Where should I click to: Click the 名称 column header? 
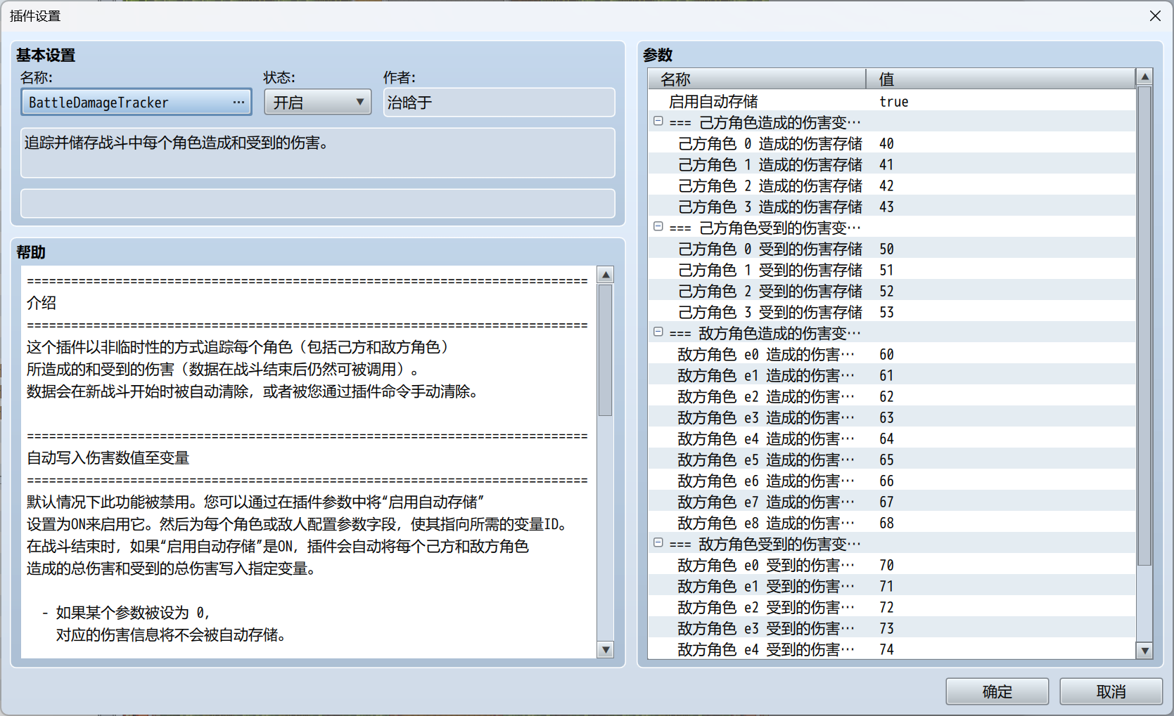(757, 79)
